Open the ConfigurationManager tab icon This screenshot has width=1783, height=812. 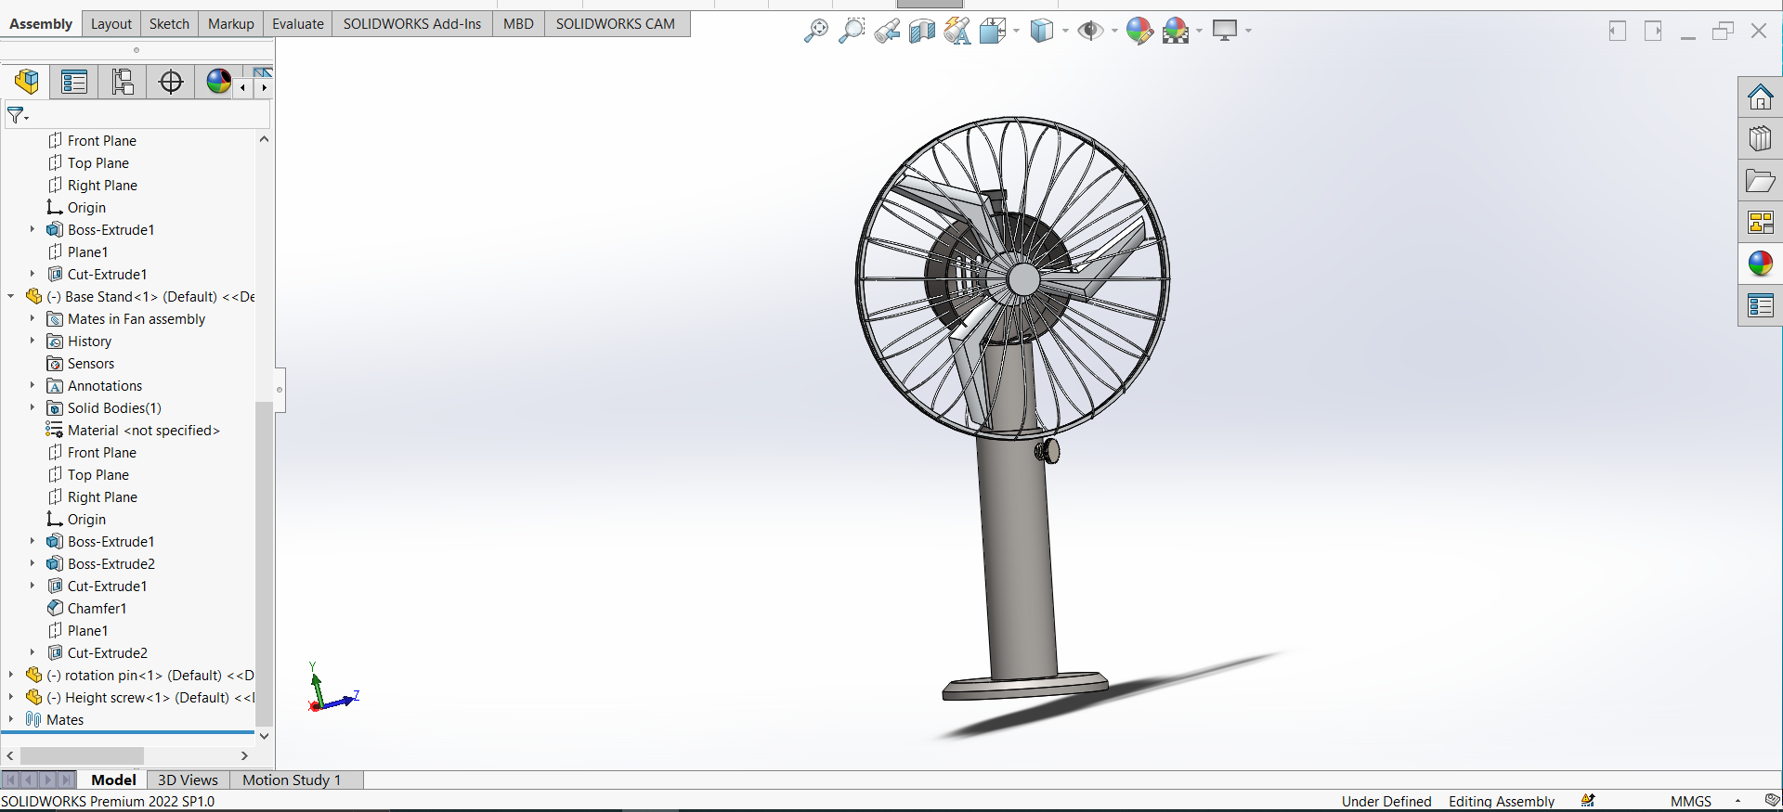(123, 82)
